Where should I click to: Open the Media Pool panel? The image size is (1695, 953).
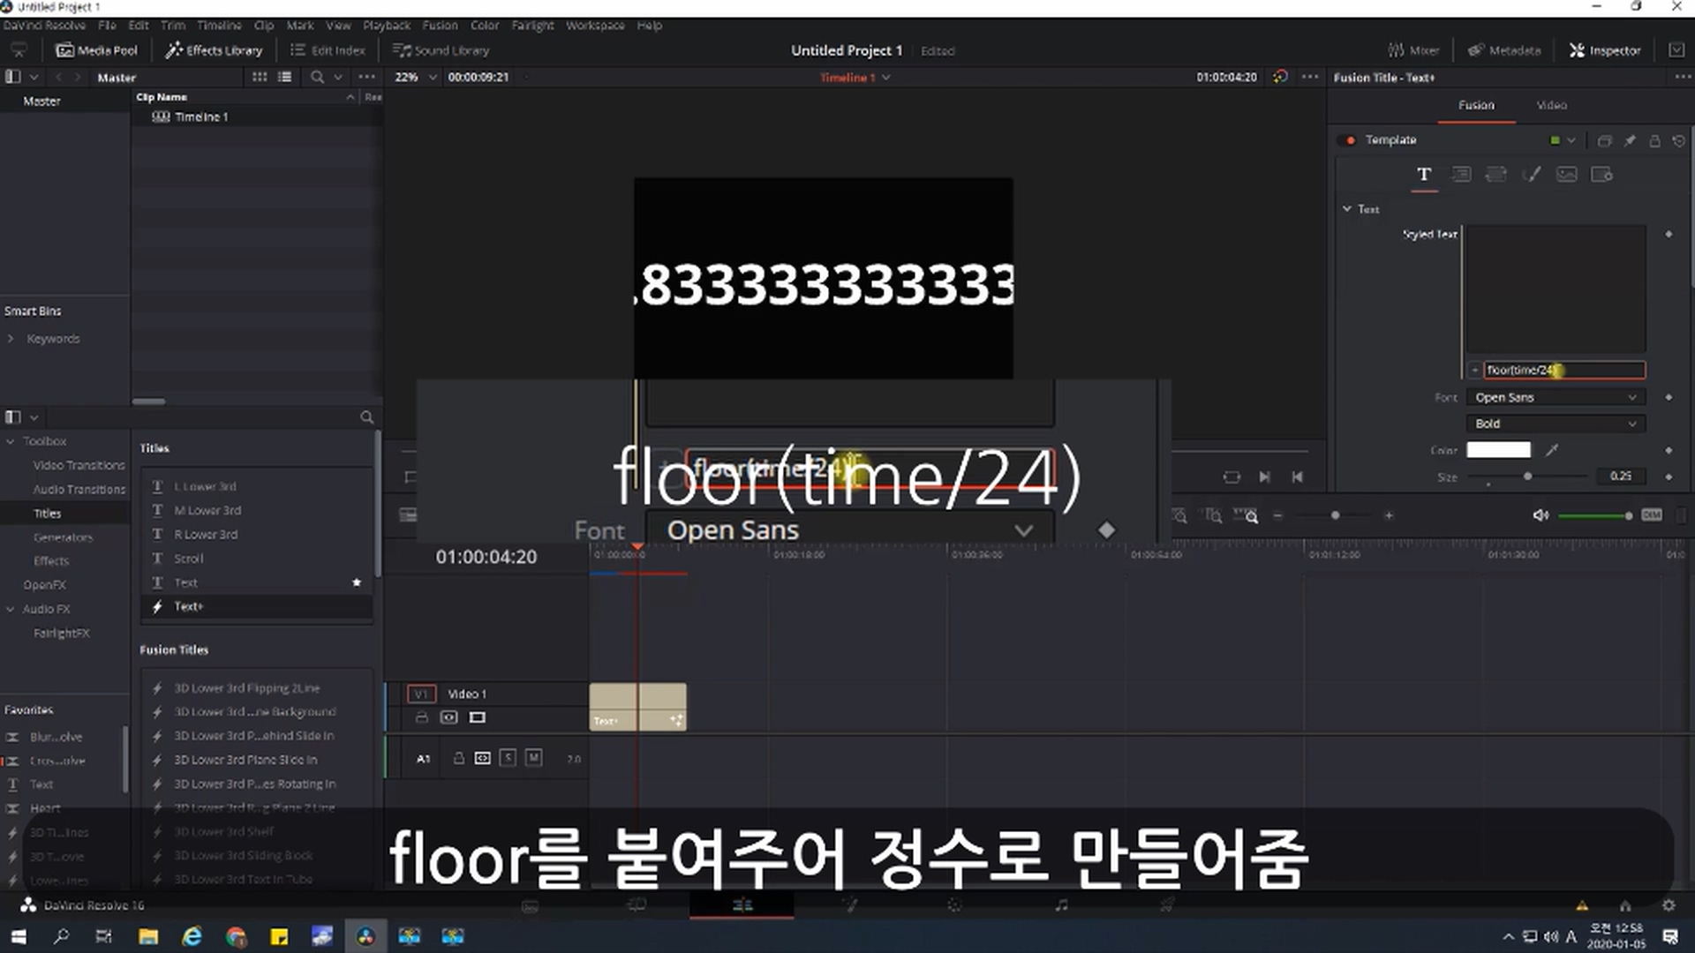click(x=97, y=50)
